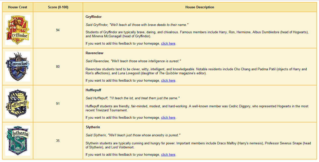Click the bold 'Slytherin' heading
Image resolution: width=319 pixels, height=162 pixels.
93,127
